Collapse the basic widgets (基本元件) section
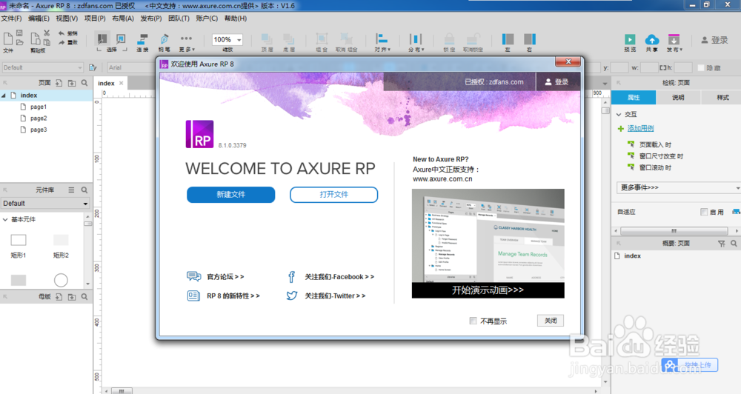Image resolution: width=741 pixels, height=394 pixels. (5, 220)
